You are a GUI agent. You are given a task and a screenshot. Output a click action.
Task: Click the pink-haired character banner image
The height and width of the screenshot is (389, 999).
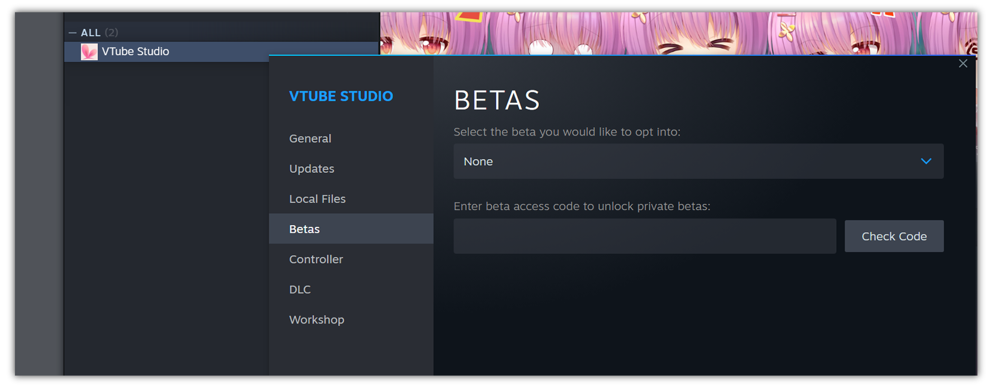tap(678, 34)
